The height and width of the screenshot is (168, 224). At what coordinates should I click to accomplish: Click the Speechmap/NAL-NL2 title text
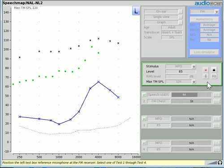(x=22, y=3)
